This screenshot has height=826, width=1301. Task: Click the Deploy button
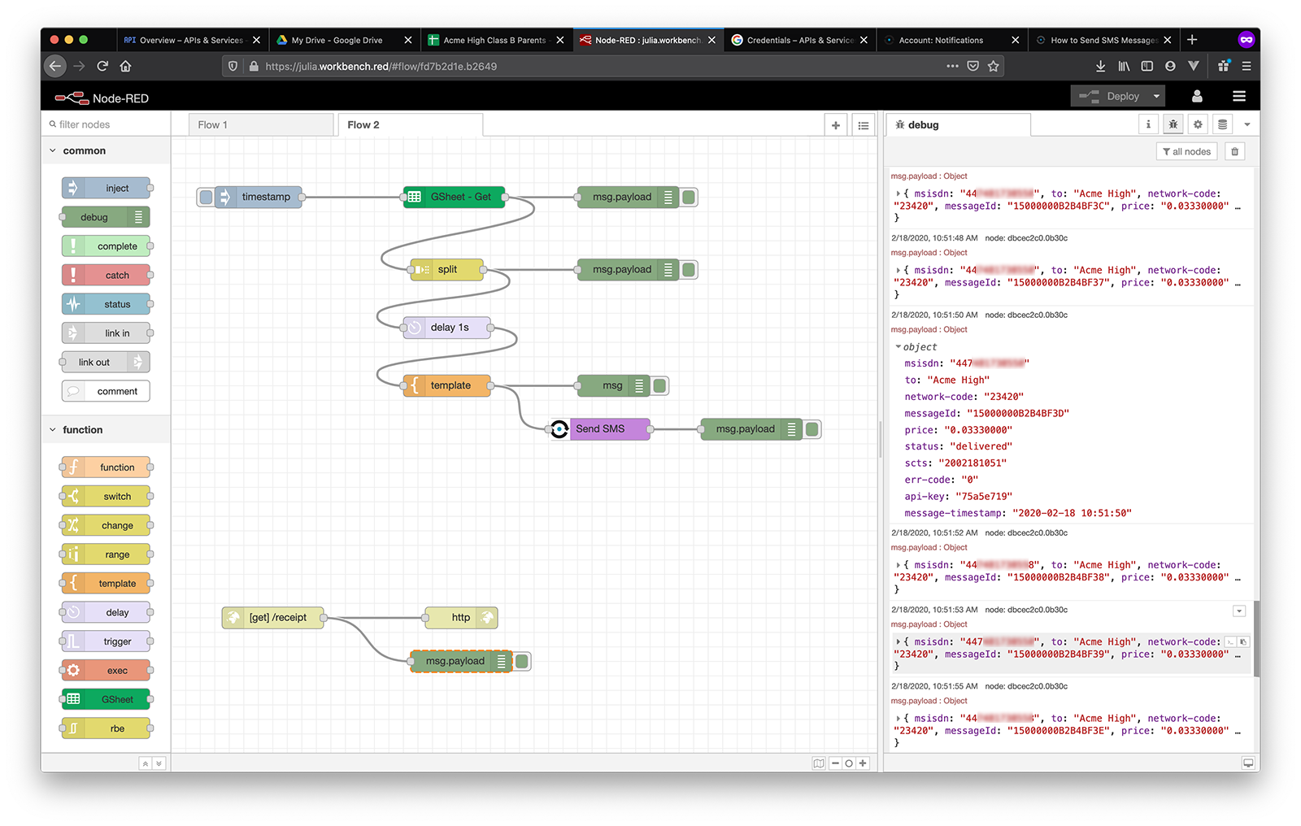pos(1109,96)
